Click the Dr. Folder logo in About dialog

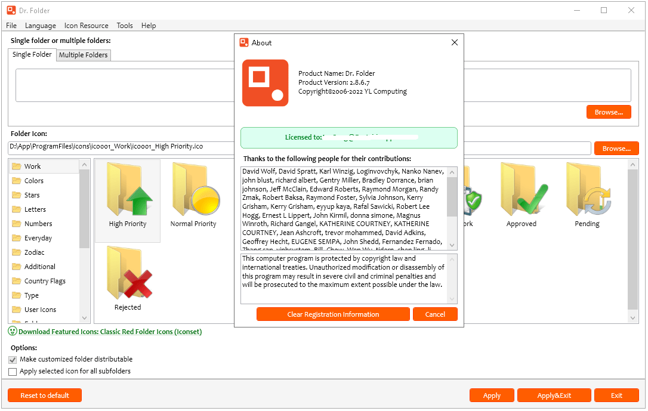click(x=266, y=83)
